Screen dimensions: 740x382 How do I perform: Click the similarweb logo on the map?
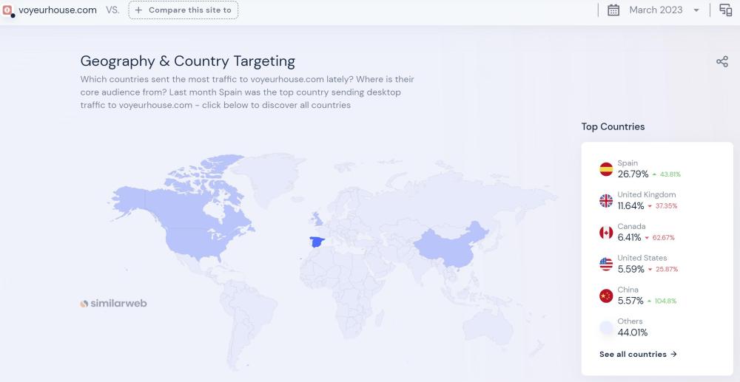[113, 303]
